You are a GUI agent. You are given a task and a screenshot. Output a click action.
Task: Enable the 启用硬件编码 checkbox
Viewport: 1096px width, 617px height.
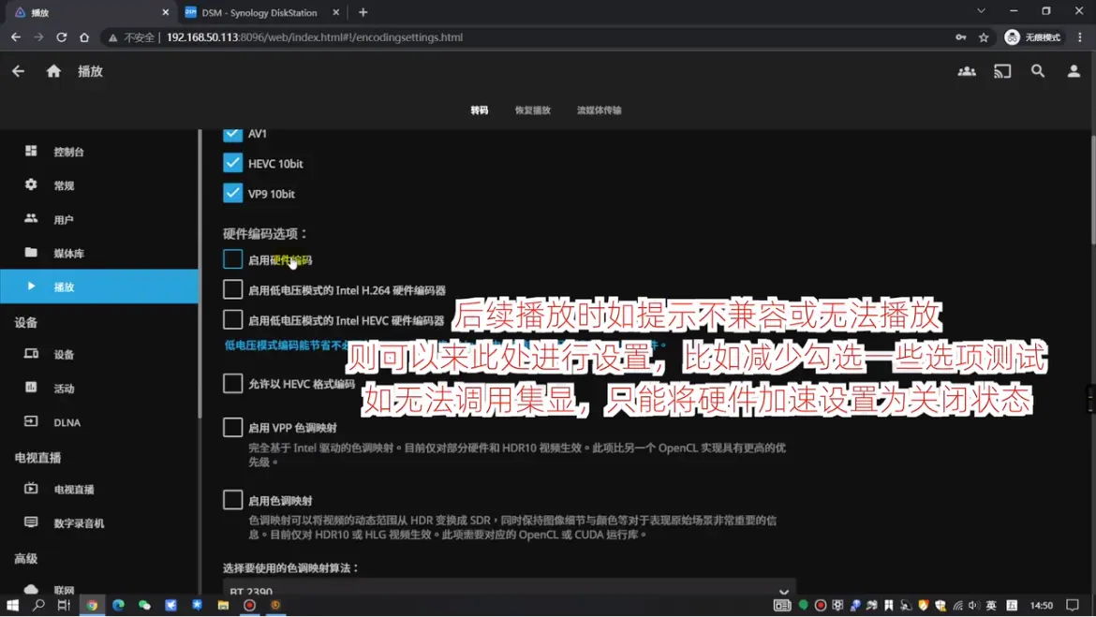pyautogui.click(x=232, y=259)
